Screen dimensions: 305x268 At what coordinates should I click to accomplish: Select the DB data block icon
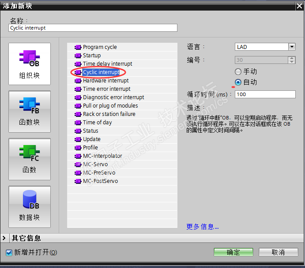tap(30, 207)
